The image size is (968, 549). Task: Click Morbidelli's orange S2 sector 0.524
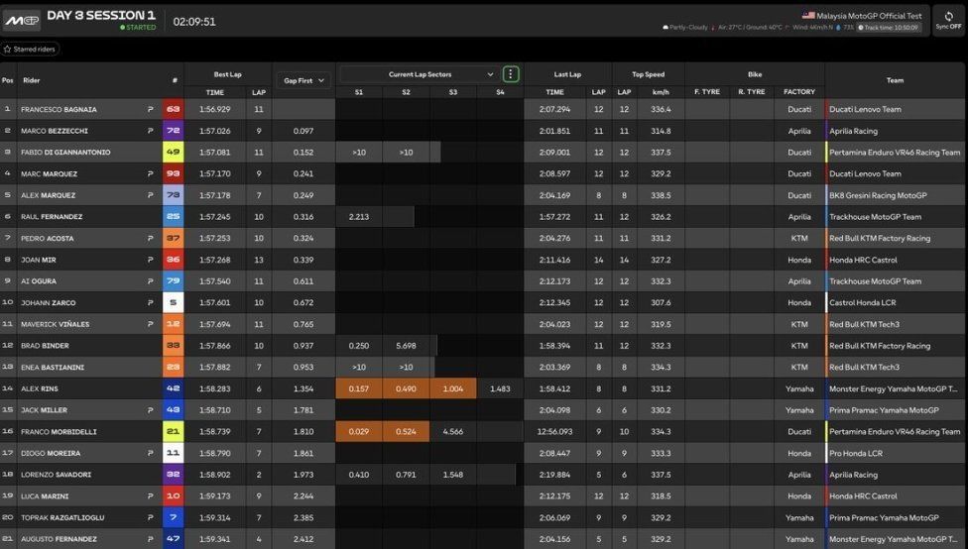[x=406, y=432]
